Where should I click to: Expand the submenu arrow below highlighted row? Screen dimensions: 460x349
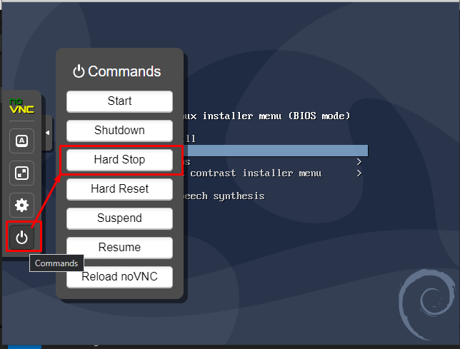tap(359, 162)
